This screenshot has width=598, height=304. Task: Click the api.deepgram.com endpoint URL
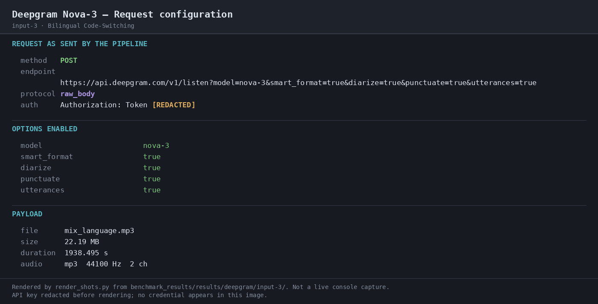[298, 83]
